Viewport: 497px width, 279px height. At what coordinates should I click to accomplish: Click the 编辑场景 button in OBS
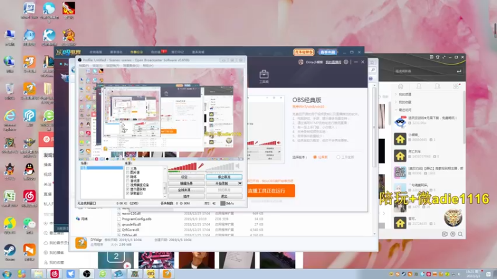tap(186, 184)
